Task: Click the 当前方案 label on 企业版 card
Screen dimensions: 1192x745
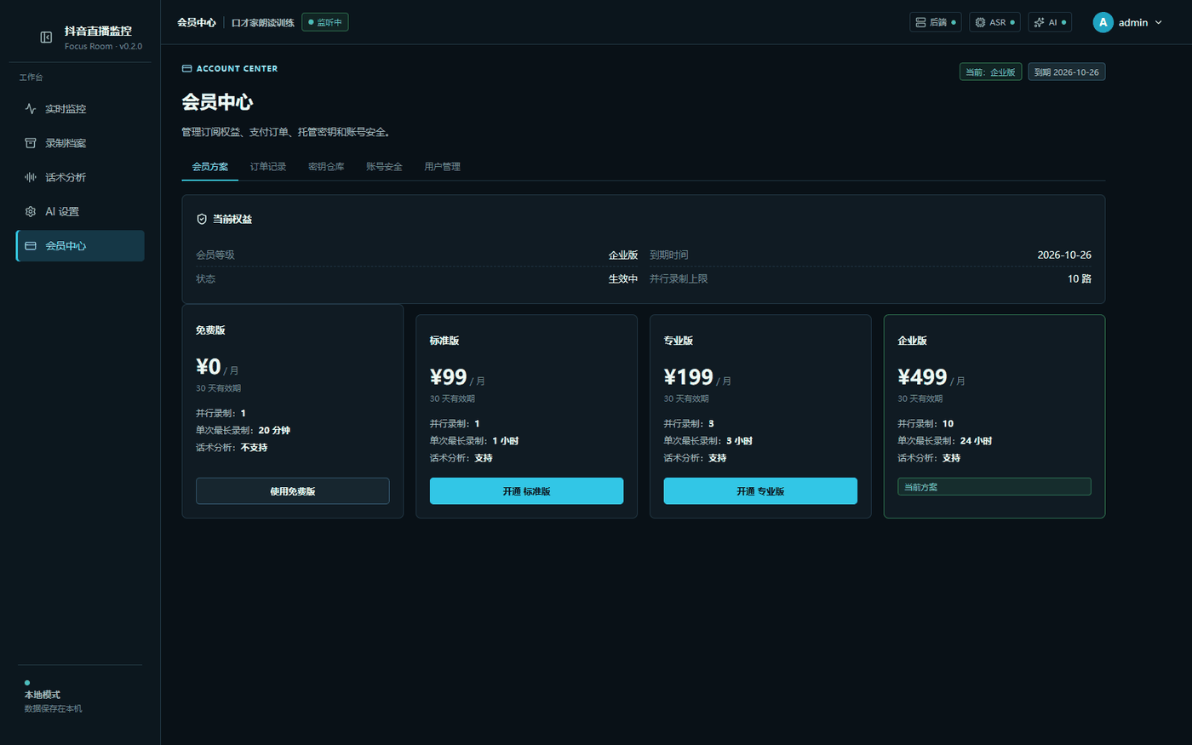Action: (x=994, y=487)
